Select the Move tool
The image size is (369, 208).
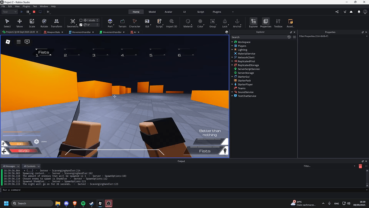[x=19, y=22]
